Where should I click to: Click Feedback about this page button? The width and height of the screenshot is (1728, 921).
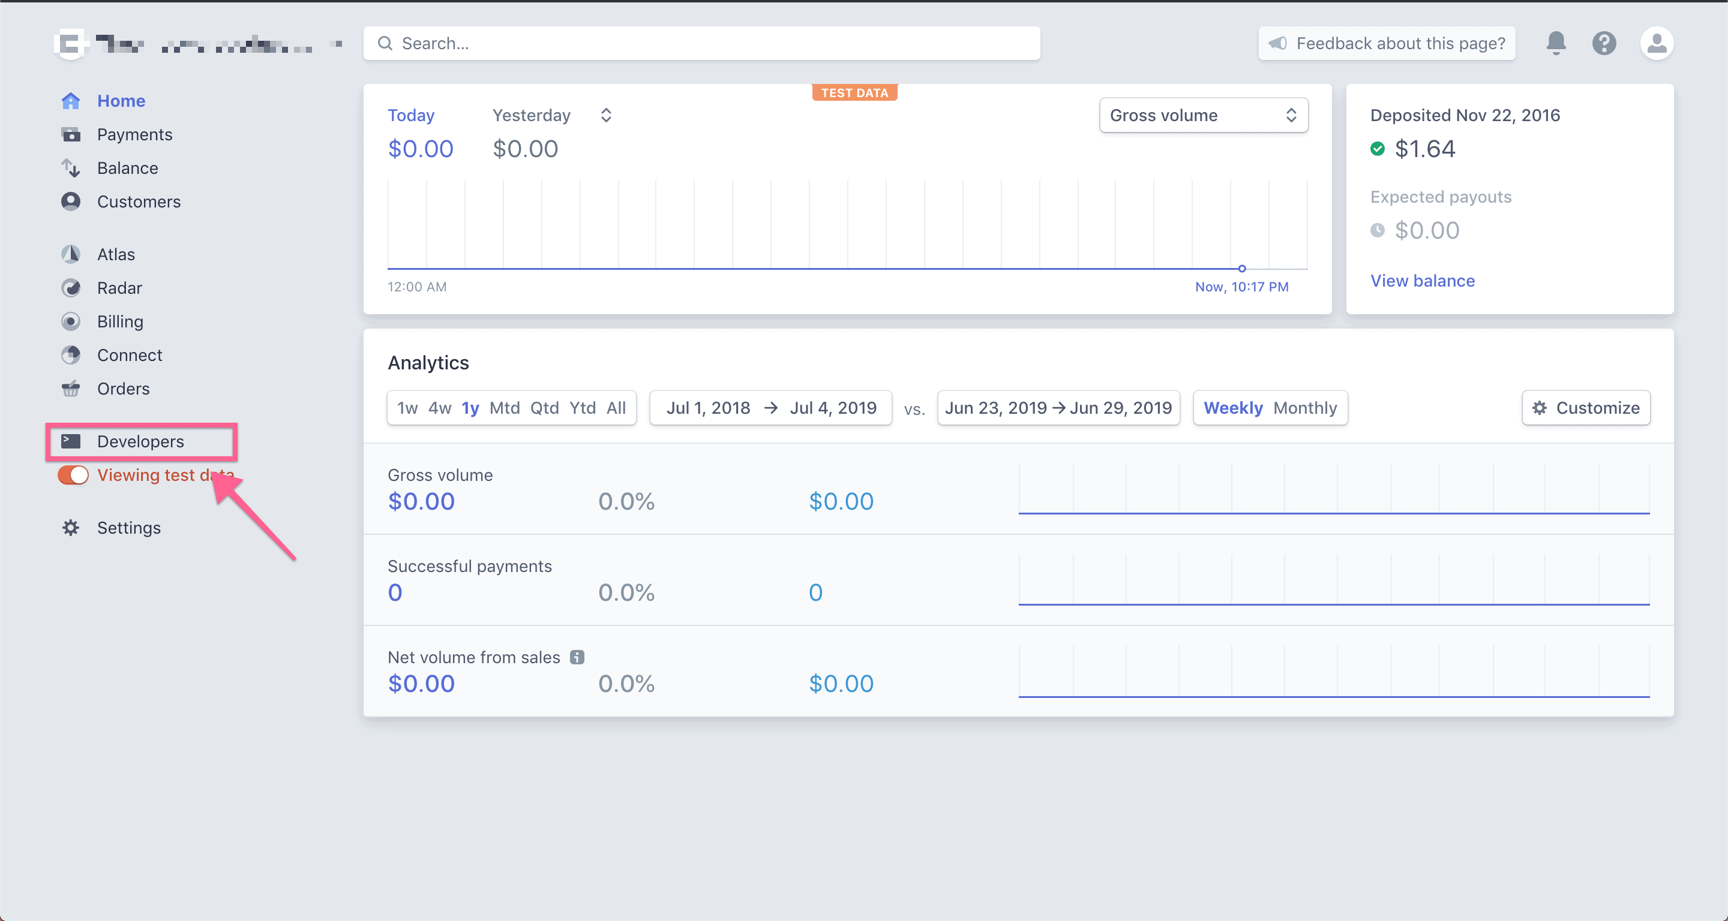tap(1387, 43)
